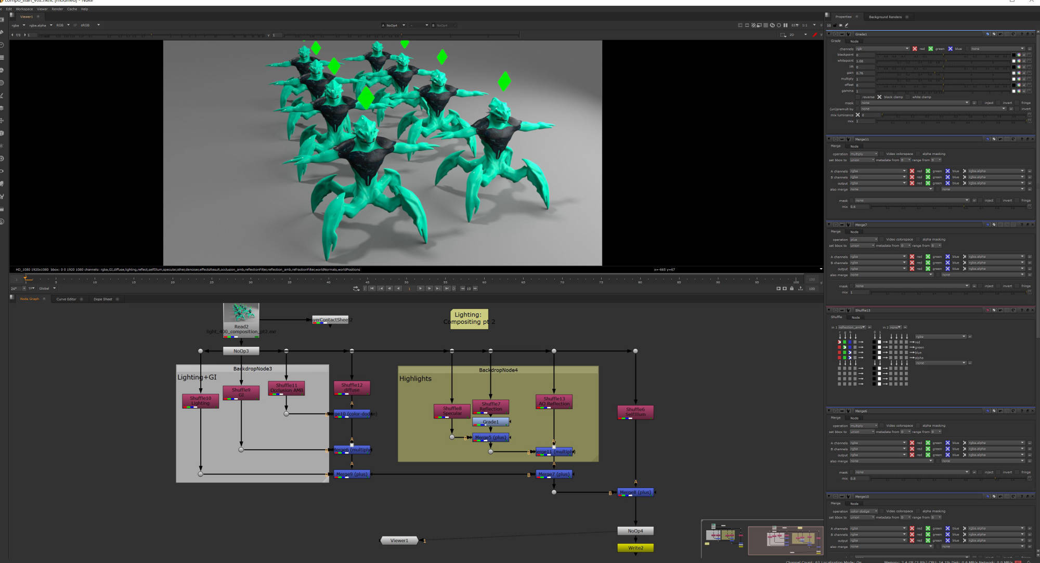Viewport: 1040px width, 563px height.
Task: Click the ROI selection icon beside 2D
Action: click(x=783, y=35)
